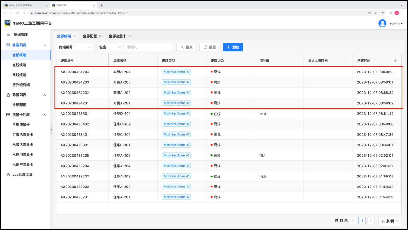408x230 pixels.
Task: Open the 终端编号 search field dropdown
Action: (x=75, y=47)
